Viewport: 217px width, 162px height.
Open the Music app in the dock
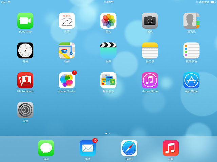[171, 148]
